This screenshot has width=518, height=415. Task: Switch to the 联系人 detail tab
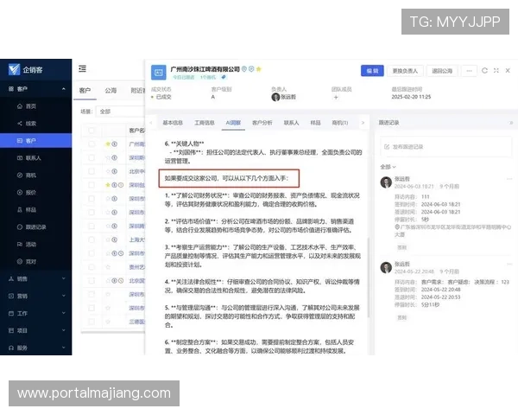pyautogui.click(x=292, y=123)
